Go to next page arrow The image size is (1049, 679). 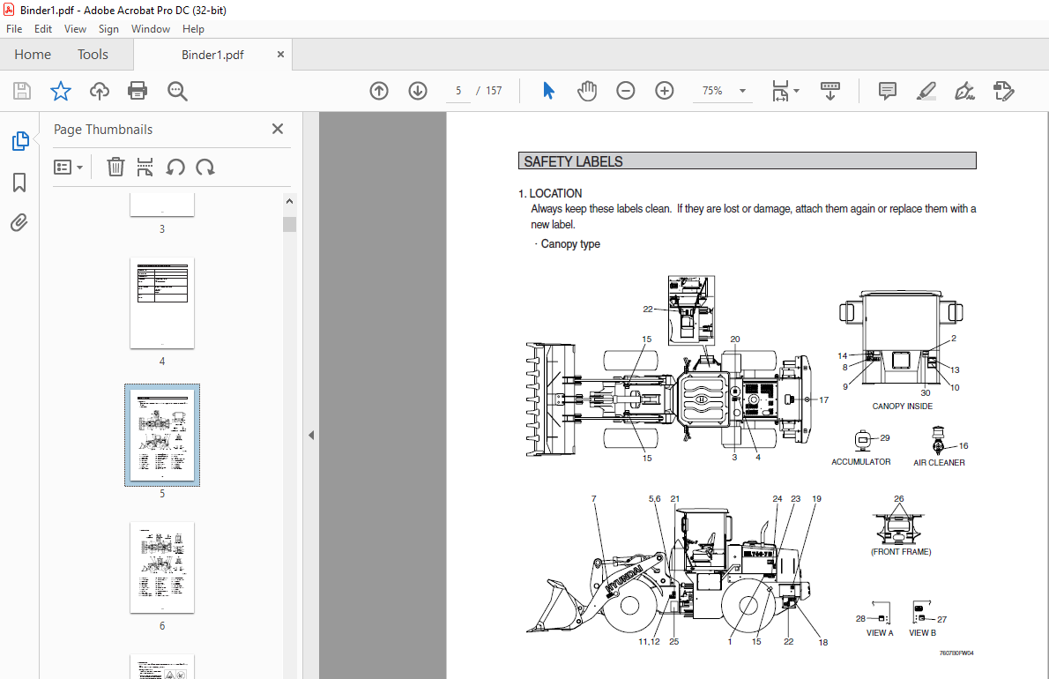coord(418,91)
